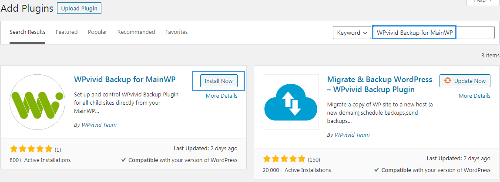
Task: Click the five-star rating with (150) reviews
Action: pyautogui.click(x=292, y=159)
